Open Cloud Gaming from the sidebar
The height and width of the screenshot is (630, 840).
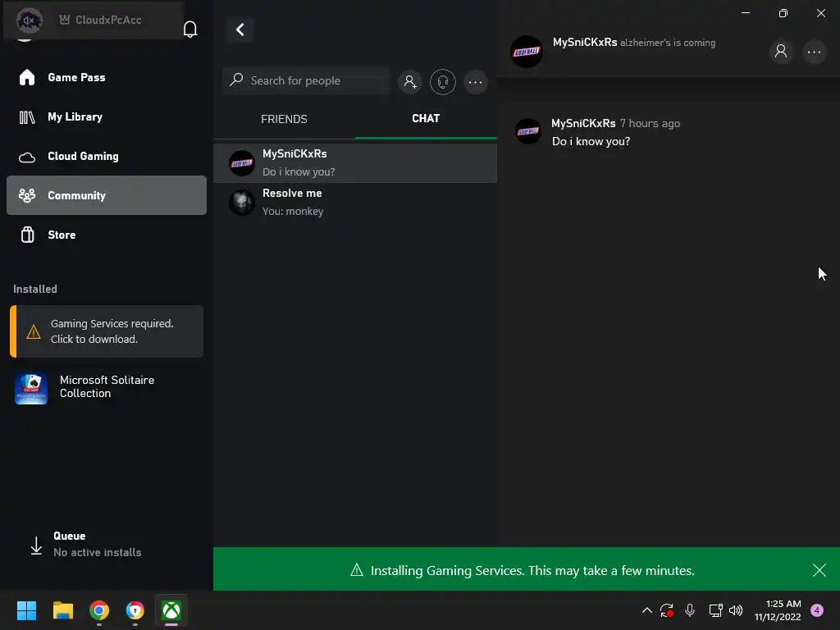tap(107, 156)
